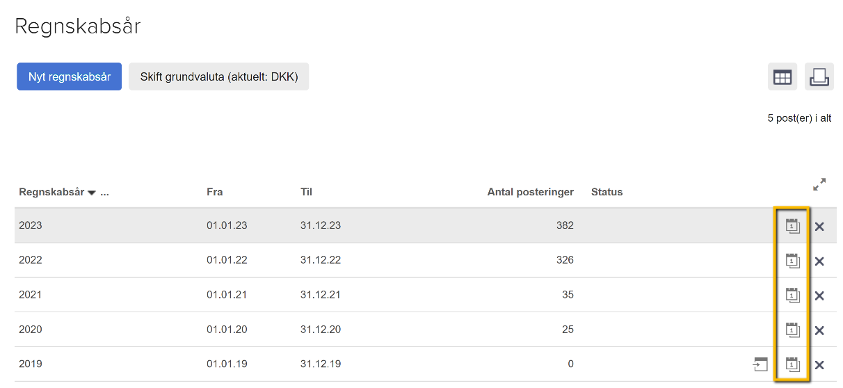Viewport: 843px width, 388px height.
Task: Click the Antal posteringer column header
Action: 530,192
